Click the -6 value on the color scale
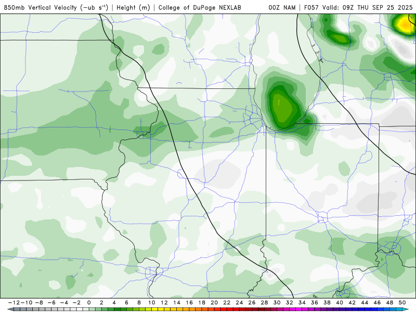Viewport: 416px width, 312px height. pos(51,303)
